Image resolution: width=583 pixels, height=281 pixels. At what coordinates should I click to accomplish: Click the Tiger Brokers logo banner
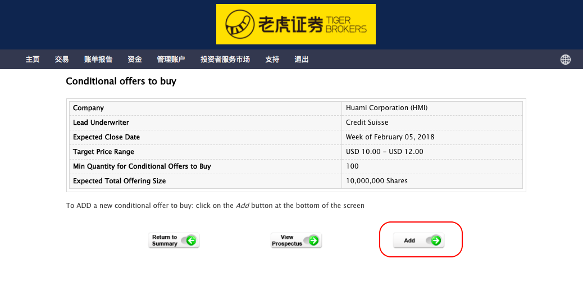(295, 24)
